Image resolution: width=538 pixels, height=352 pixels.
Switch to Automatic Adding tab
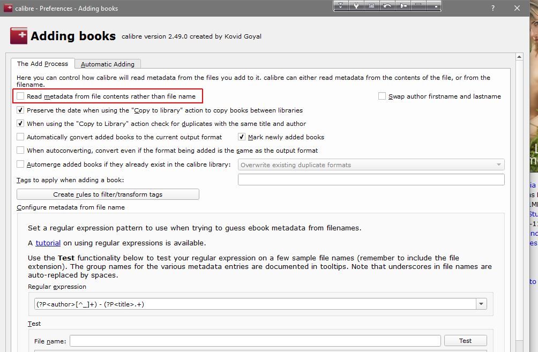pos(107,64)
